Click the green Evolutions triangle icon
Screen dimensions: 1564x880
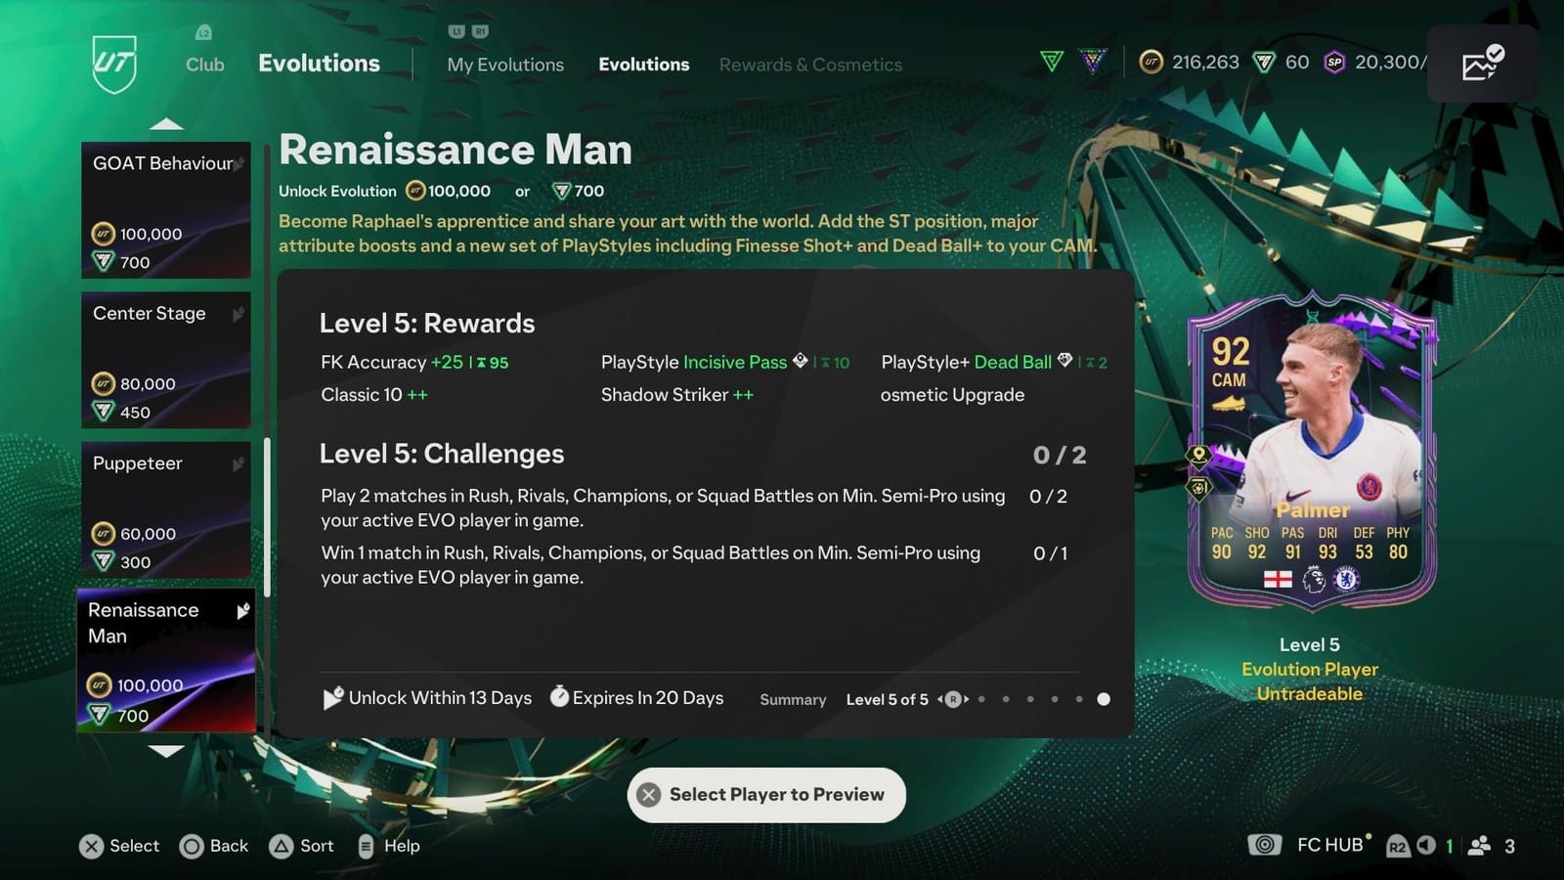(x=1053, y=59)
